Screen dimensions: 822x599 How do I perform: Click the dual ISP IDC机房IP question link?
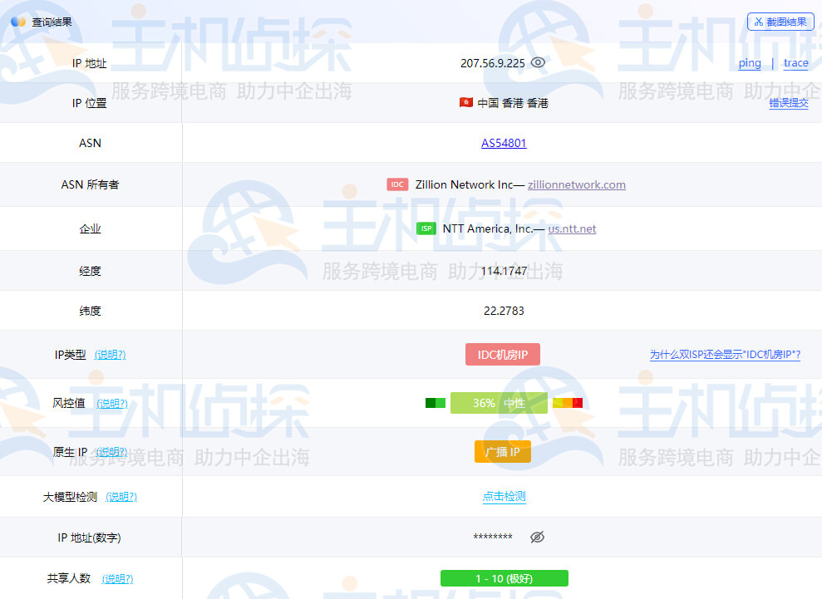[x=725, y=355]
